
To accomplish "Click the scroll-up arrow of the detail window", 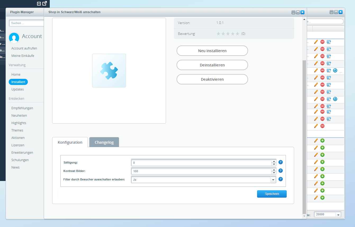I will (x=304, y=19).
